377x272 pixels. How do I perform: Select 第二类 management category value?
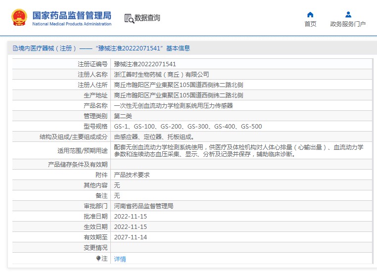[123, 116]
